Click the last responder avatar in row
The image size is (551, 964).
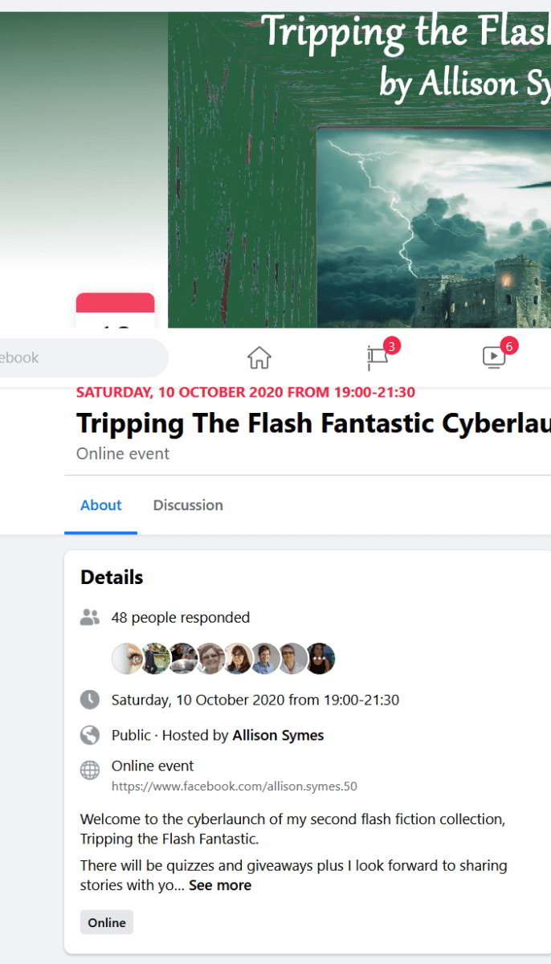pyautogui.click(x=320, y=659)
